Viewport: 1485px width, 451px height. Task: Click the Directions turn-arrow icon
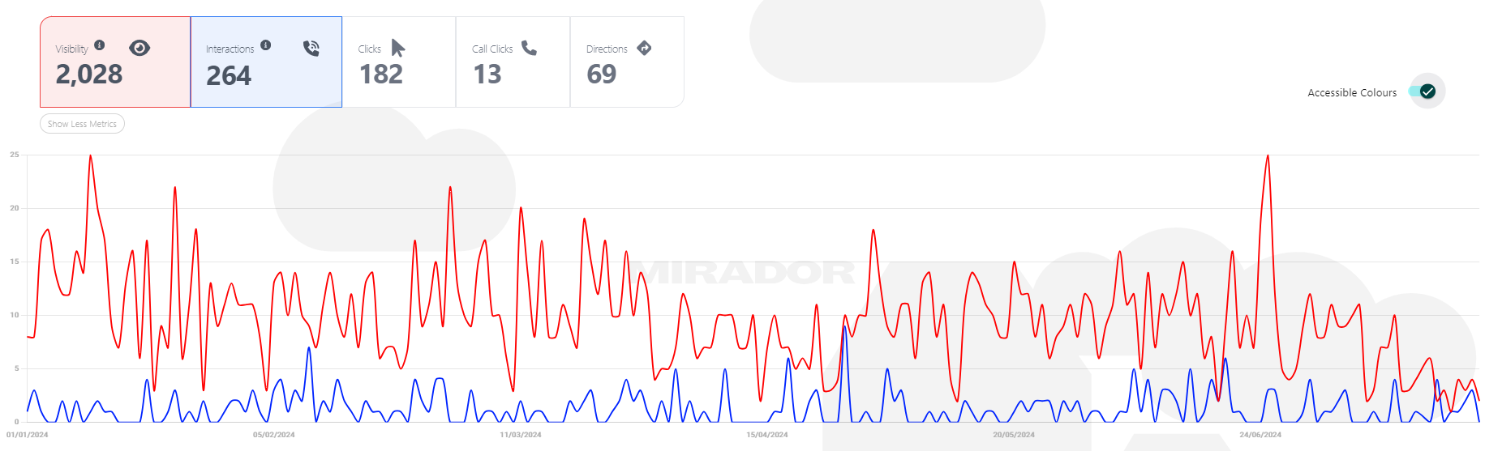pyautogui.click(x=644, y=48)
